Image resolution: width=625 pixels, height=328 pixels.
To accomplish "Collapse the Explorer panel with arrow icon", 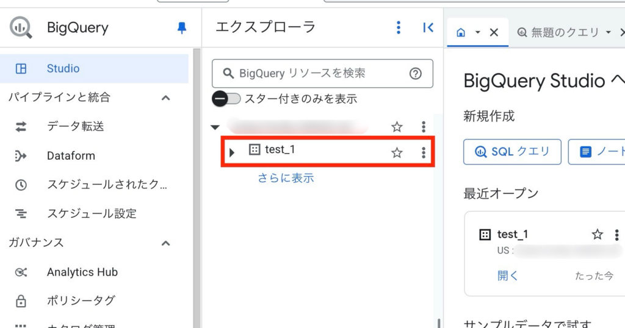I will 428,27.
